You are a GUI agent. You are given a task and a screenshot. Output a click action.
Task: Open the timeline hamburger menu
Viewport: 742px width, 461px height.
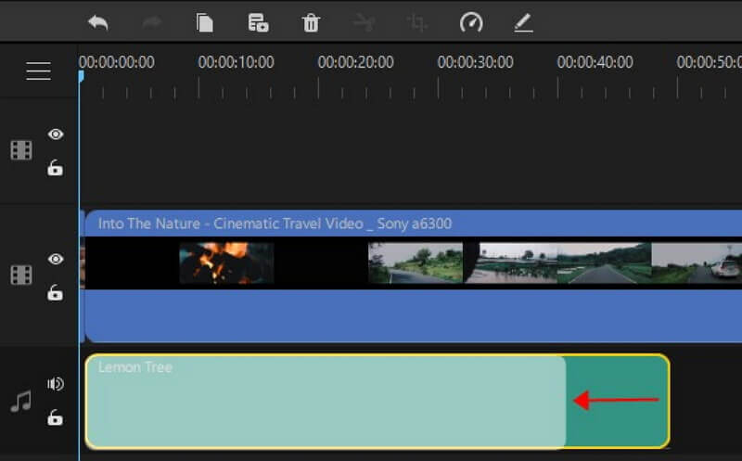pos(38,71)
